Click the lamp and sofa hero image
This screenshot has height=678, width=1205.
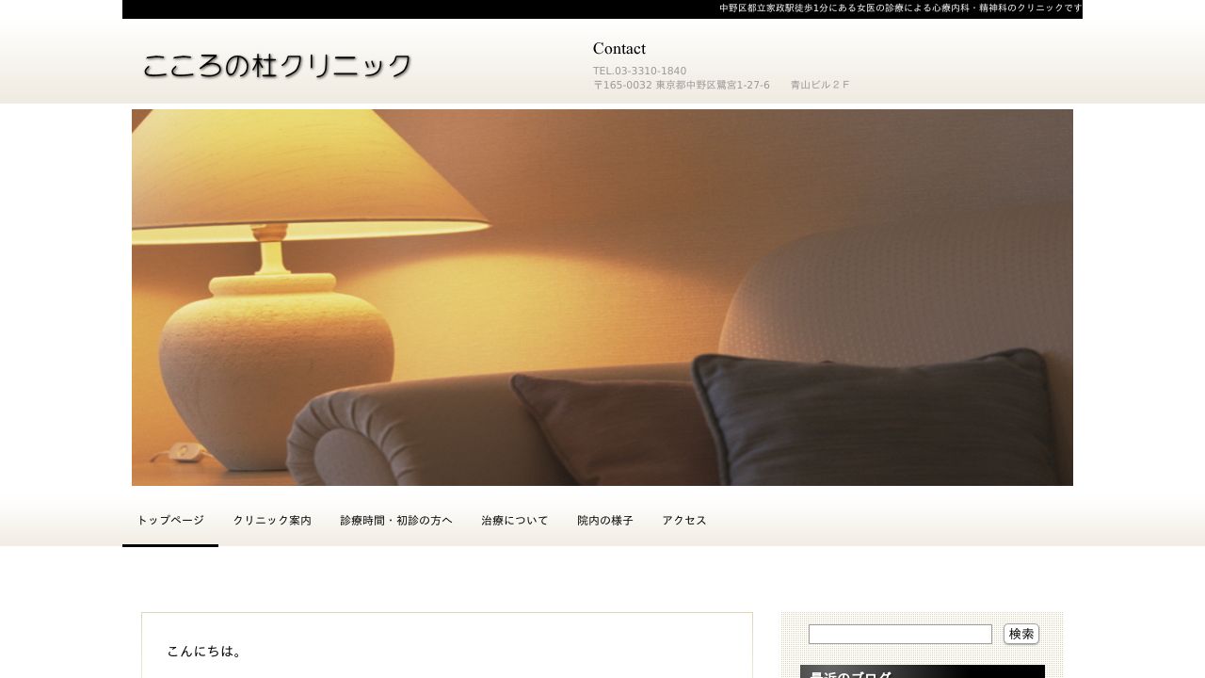pyautogui.click(x=602, y=297)
